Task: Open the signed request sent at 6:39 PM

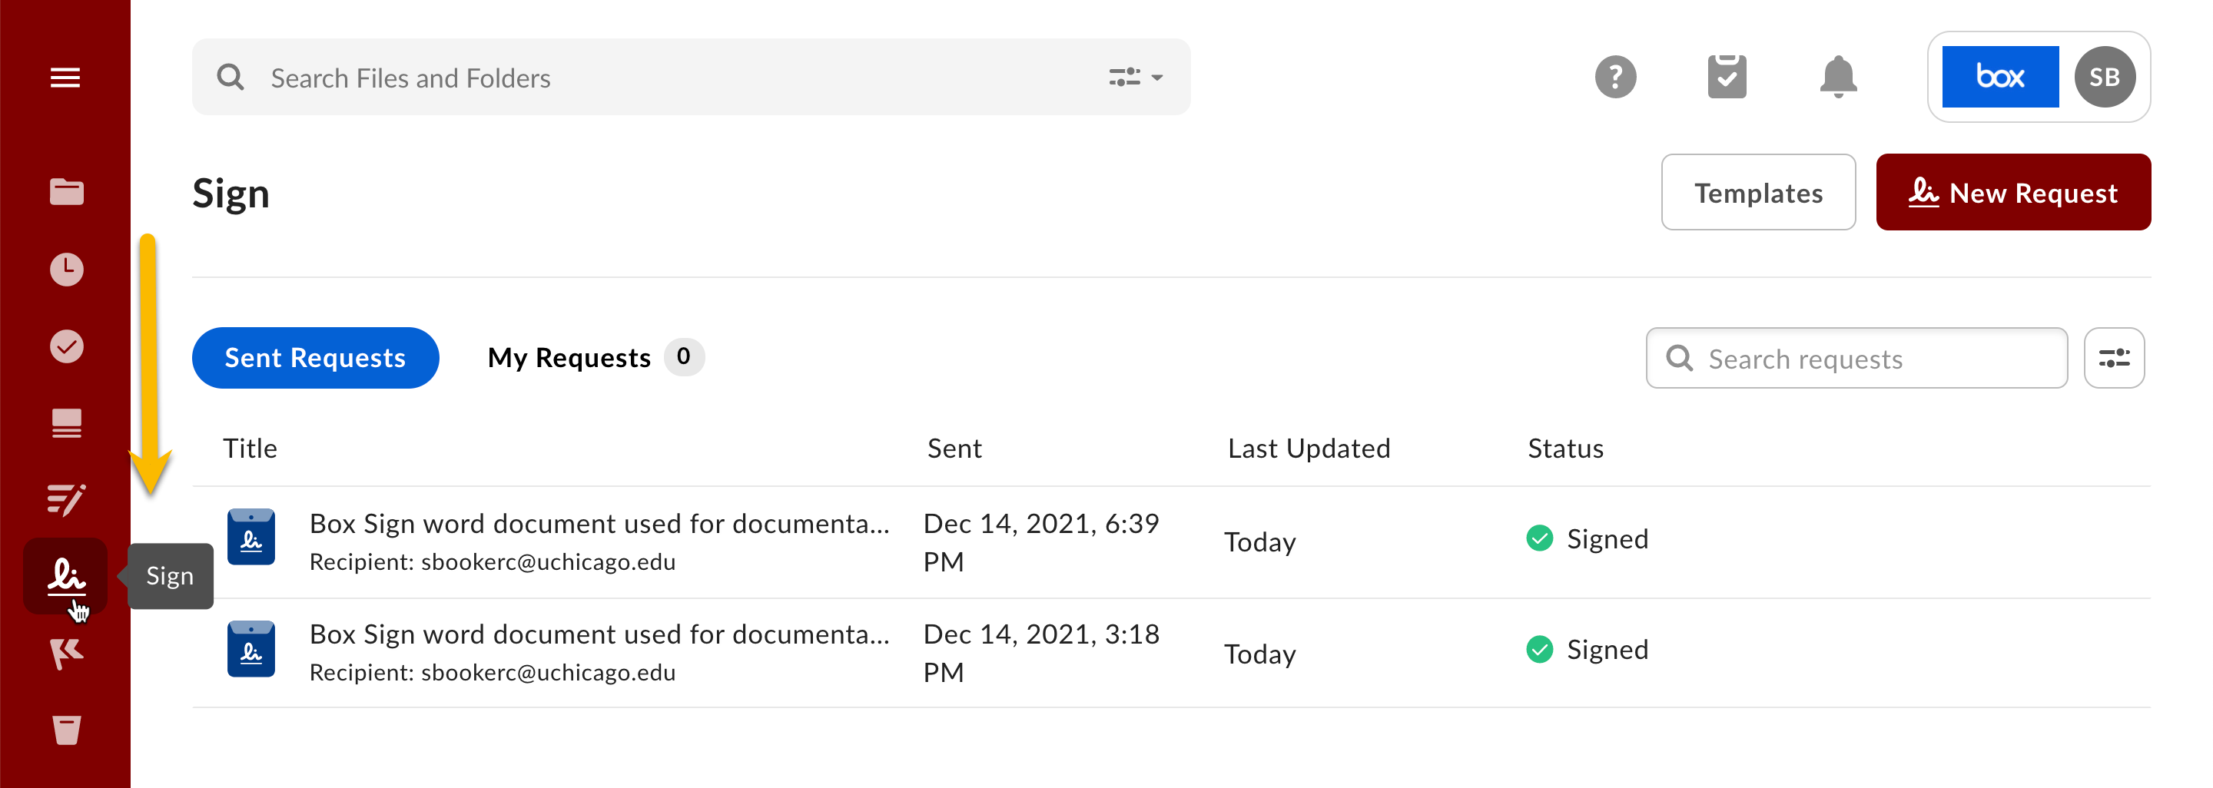Action: (x=599, y=524)
